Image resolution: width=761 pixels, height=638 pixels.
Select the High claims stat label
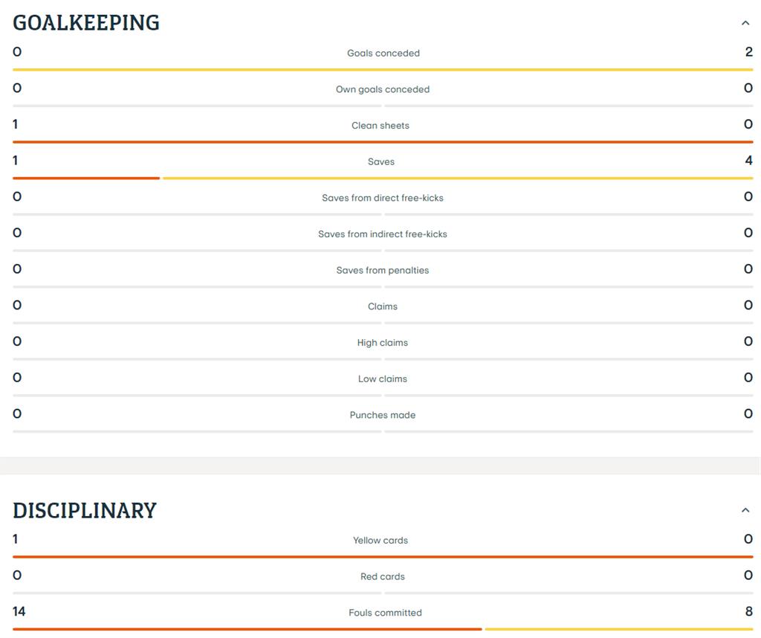(383, 343)
